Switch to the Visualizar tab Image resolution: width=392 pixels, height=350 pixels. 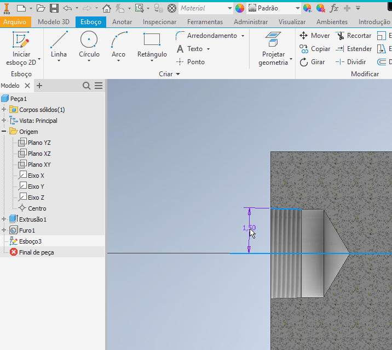[292, 22]
